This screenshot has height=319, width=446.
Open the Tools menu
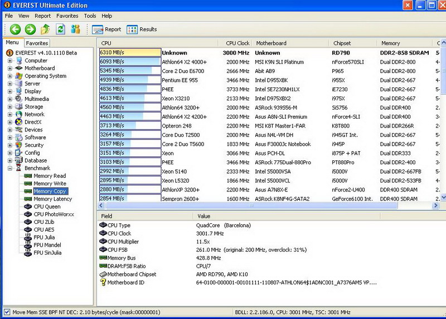[90, 16]
